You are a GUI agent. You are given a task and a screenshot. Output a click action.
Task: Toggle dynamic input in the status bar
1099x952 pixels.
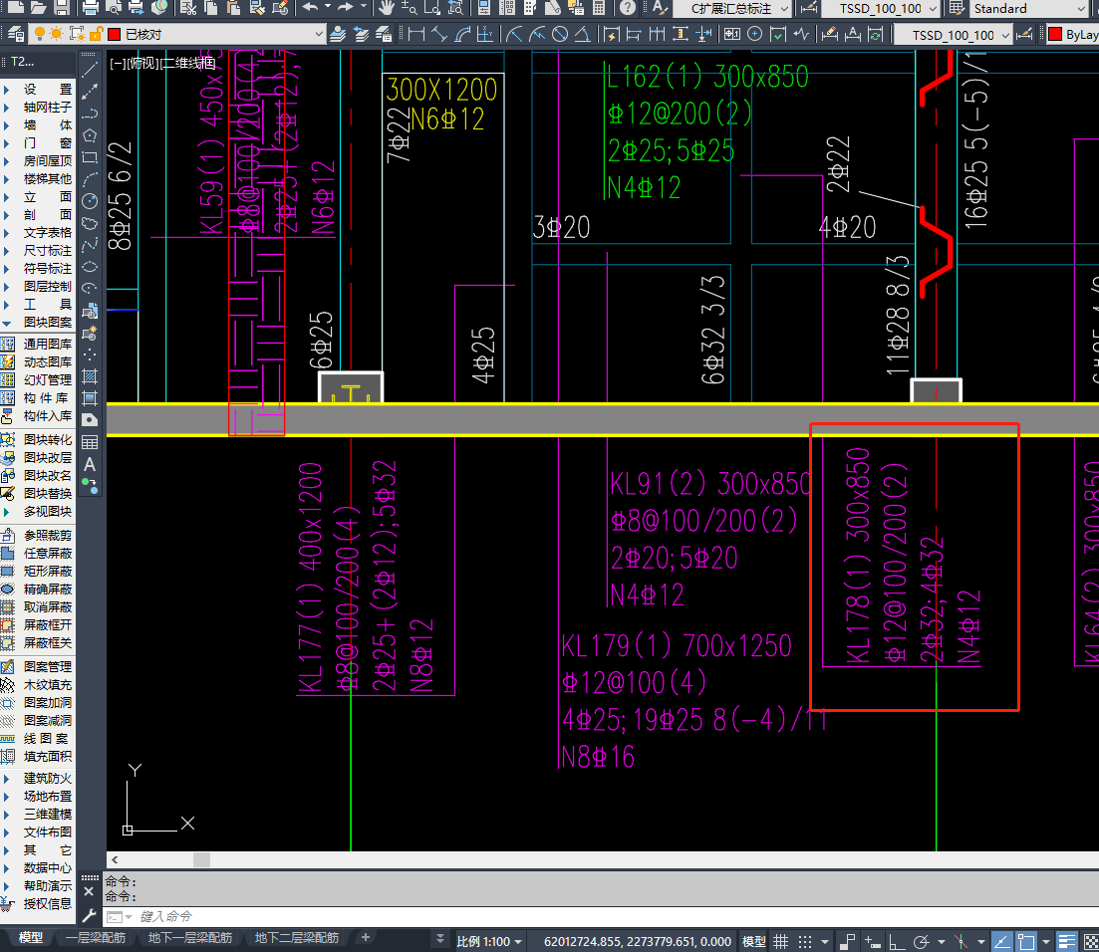tap(872, 941)
